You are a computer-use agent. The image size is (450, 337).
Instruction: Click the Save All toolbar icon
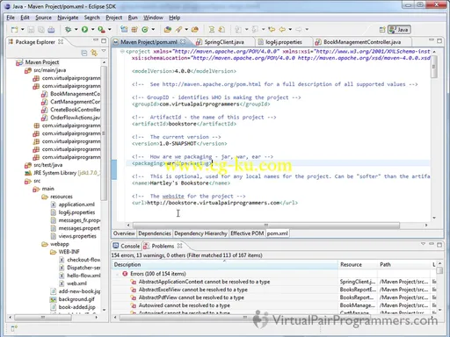41,29
